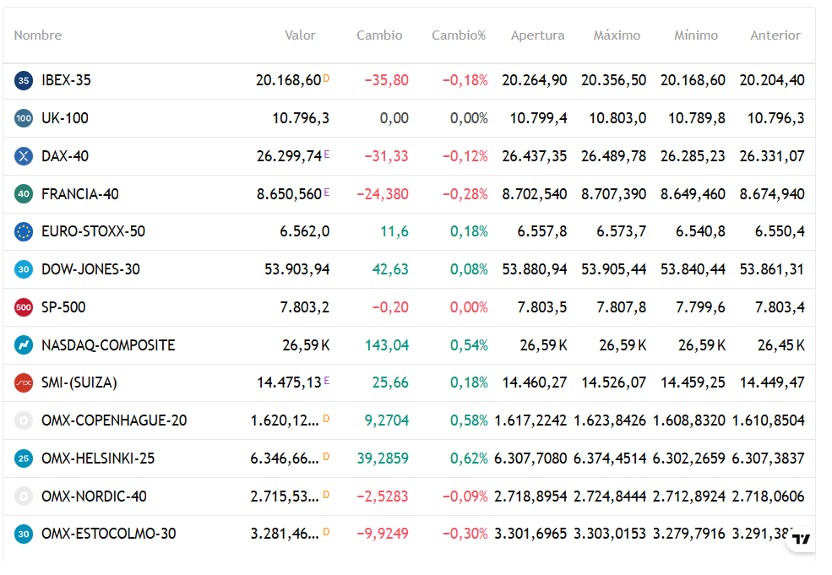The width and height of the screenshot is (832, 575).
Task: Click the UK-100 round icon
Action: click(24, 118)
